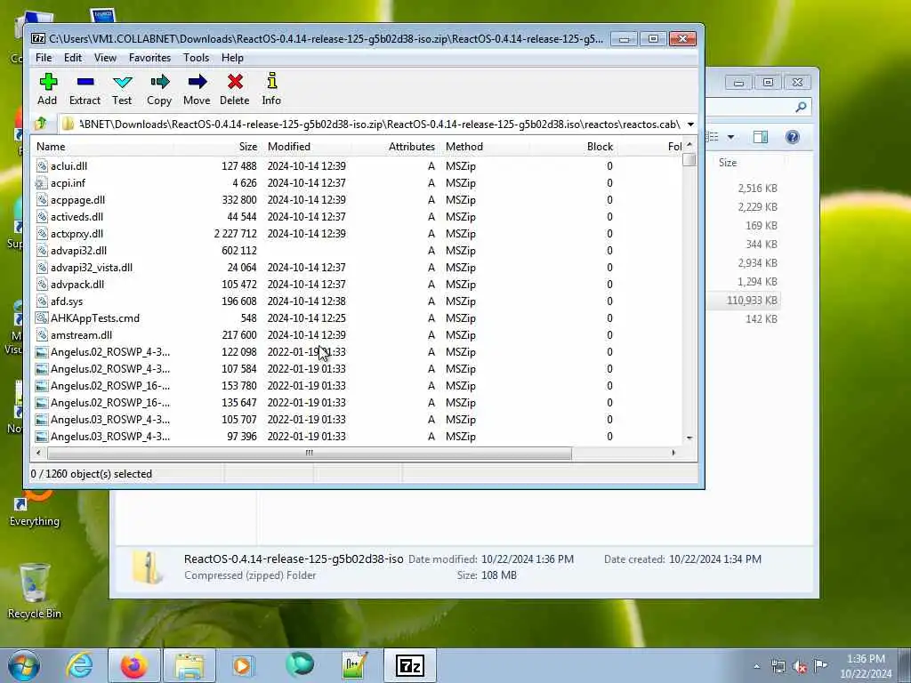Select the AHKAppTests.cmd file icon
The width and height of the screenshot is (911, 683).
pos(41,318)
